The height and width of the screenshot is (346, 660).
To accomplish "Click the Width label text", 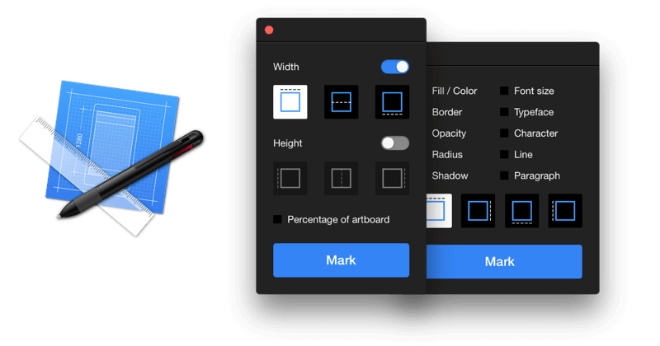I will pyautogui.click(x=285, y=67).
